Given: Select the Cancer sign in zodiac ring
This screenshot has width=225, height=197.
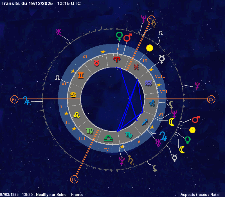Looking at the screenshot, I should pyautogui.click(x=73, y=95).
